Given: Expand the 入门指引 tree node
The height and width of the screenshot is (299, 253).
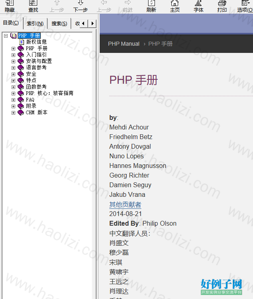Looking at the screenshot, I should pos(13,55).
